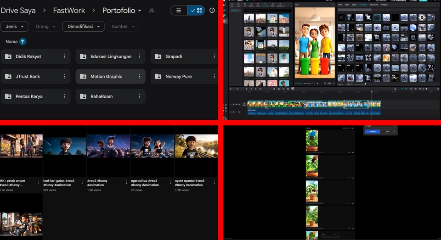Open the Dimodifikasi filter dropdown
This screenshot has height=240, width=441.
click(83, 27)
